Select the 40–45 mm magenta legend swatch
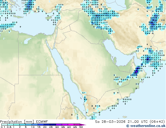 [x=71, y=125]
